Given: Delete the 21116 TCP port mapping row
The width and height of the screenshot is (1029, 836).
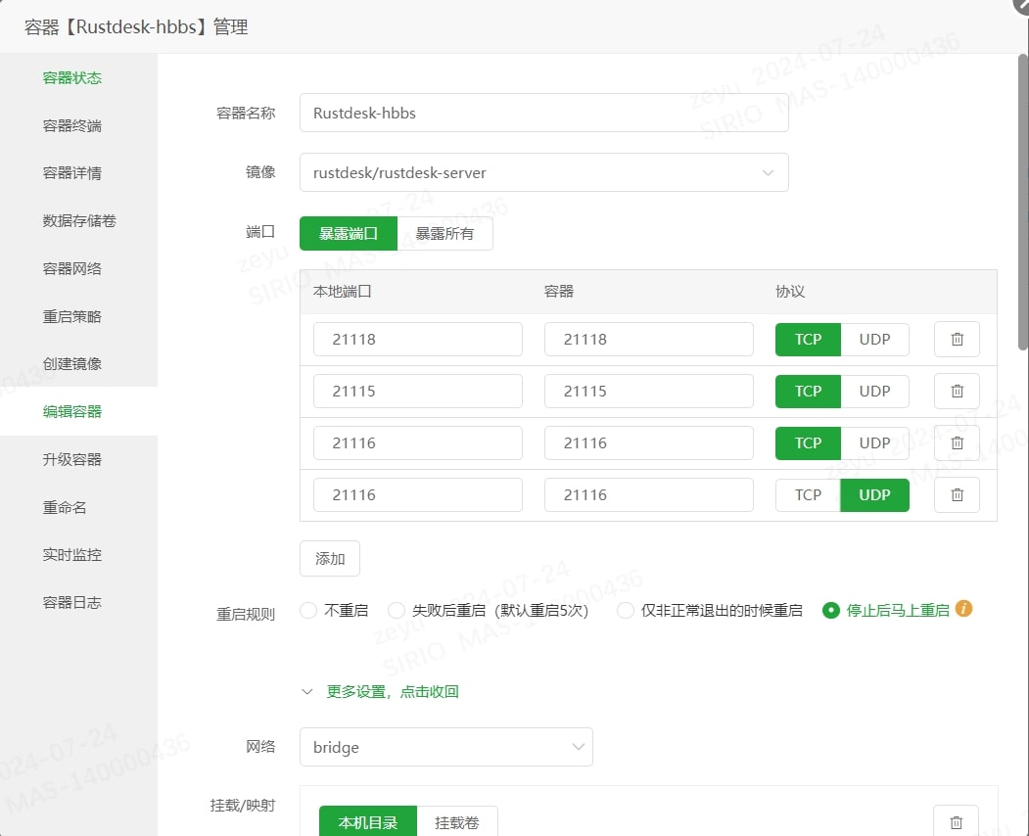Looking at the screenshot, I should point(957,442).
